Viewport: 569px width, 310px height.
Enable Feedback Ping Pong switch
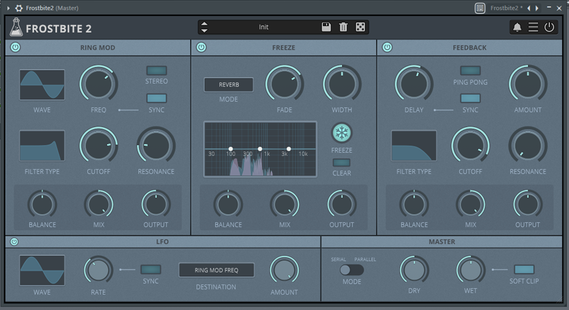(471, 71)
